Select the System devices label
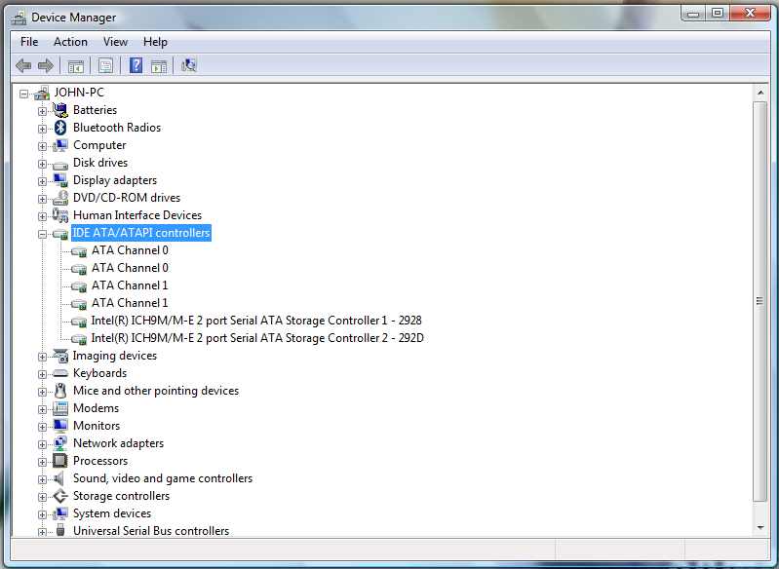The height and width of the screenshot is (569, 779). [112, 513]
